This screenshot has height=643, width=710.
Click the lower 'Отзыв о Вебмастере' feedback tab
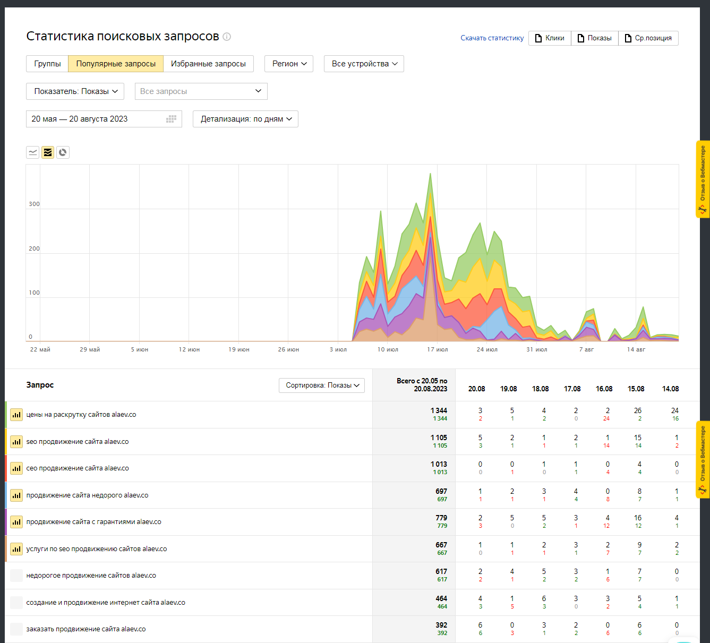[703, 460]
